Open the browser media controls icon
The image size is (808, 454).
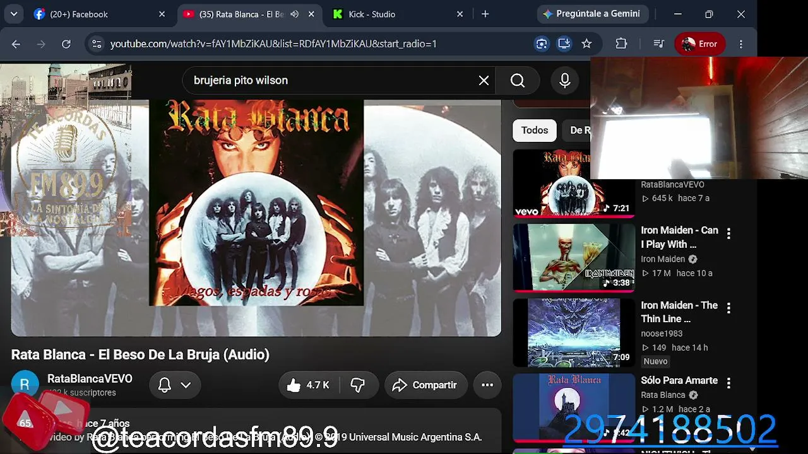pos(658,44)
